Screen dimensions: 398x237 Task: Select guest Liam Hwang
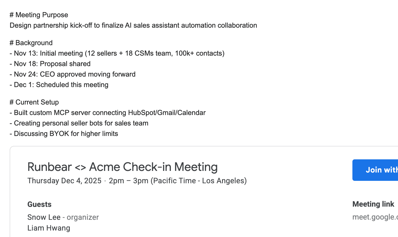49,228
